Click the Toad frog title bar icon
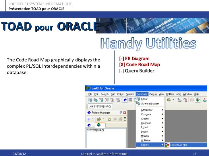 (x=87, y=88)
